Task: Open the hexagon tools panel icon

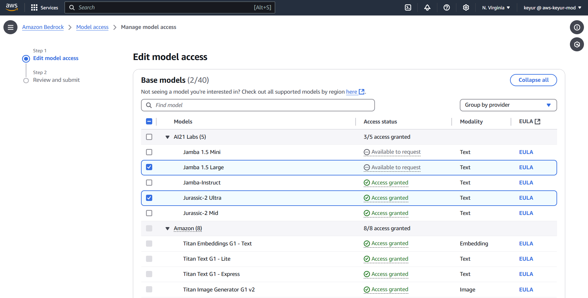Action: pyautogui.click(x=577, y=44)
